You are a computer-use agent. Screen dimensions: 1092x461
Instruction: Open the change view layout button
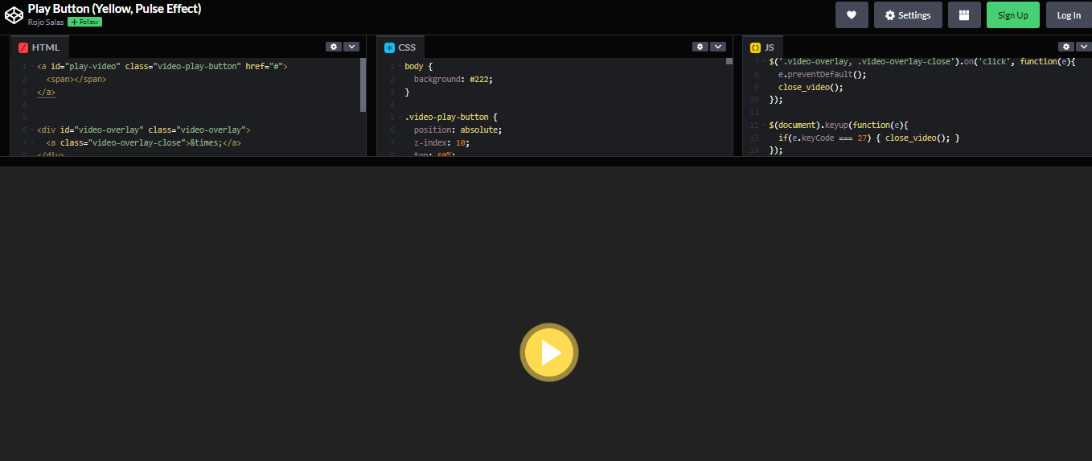coord(964,15)
